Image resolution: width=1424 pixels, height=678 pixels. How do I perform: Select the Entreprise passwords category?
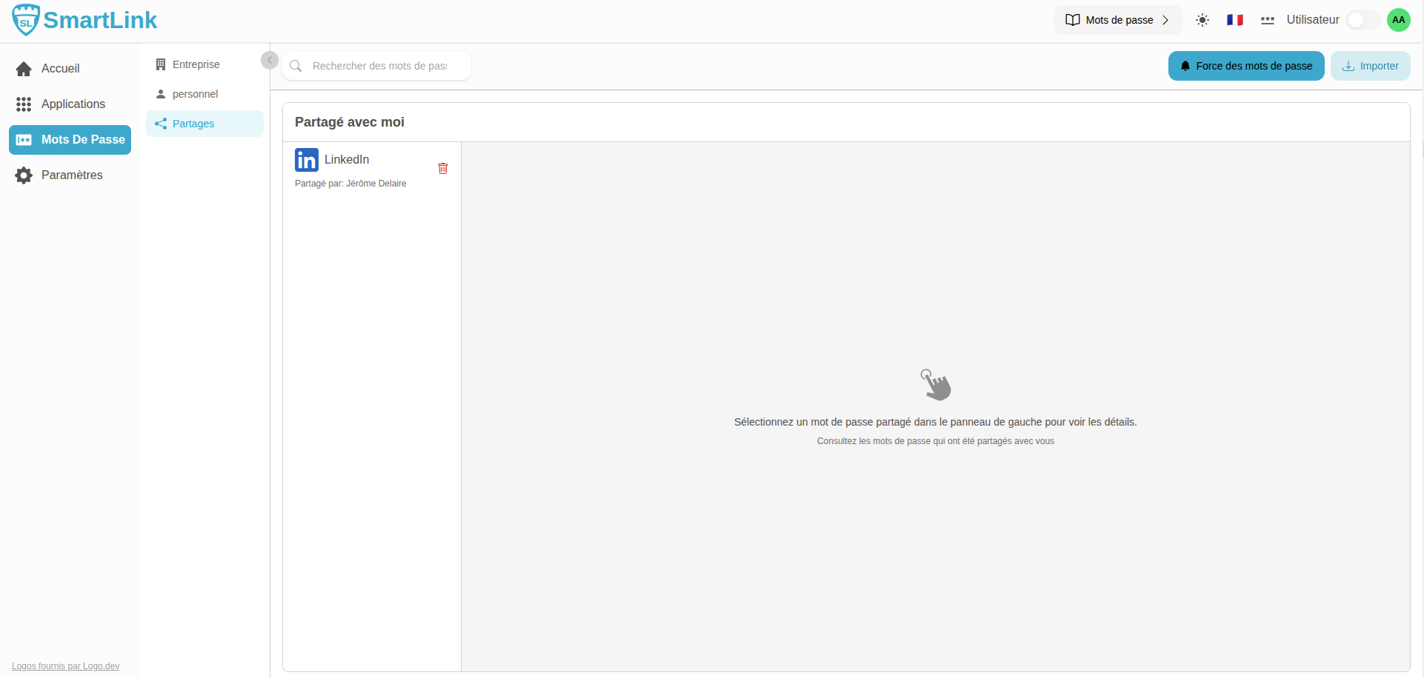(x=196, y=64)
